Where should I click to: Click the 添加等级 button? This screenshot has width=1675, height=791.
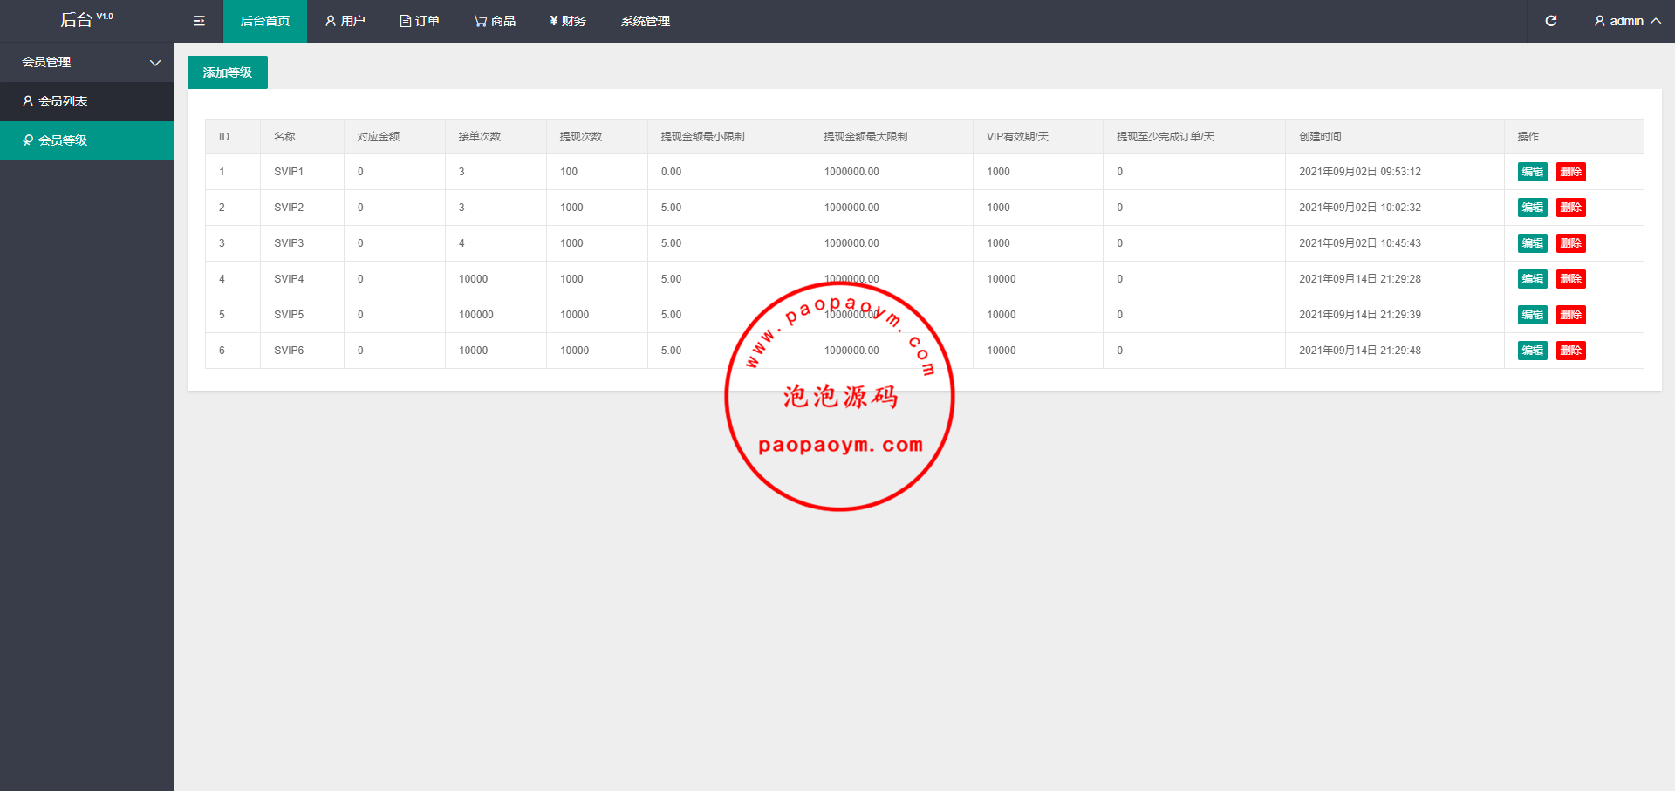coord(228,72)
